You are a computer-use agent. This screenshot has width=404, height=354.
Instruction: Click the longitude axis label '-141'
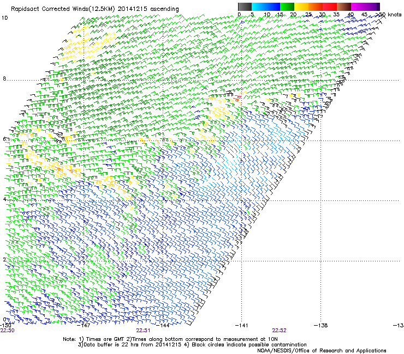[242, 325]
